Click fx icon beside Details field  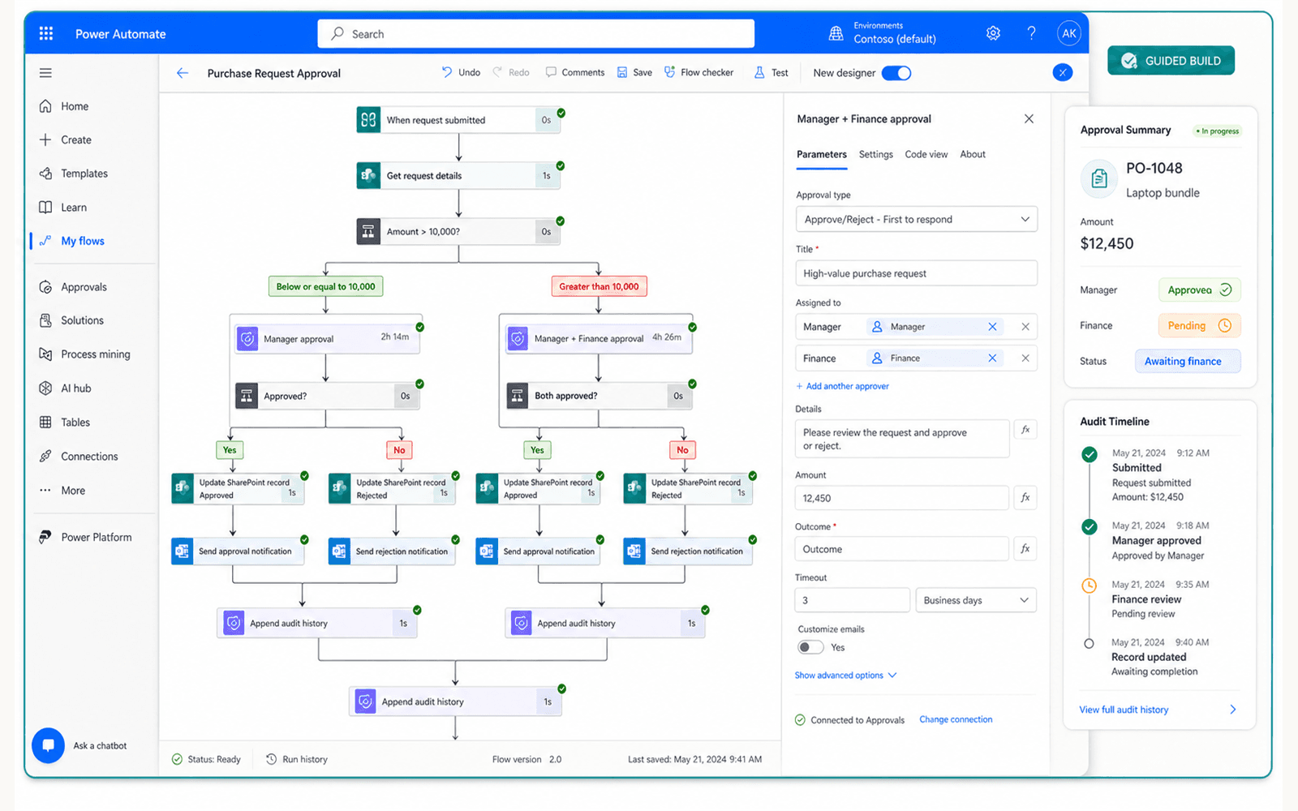pos(1025,430)
